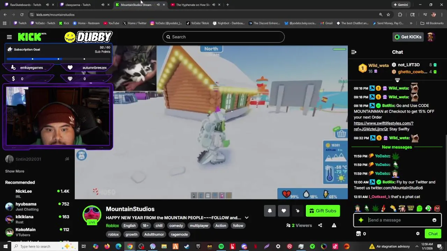447x251 pixels.
Task: Open the All Bookmarks folder
Action: point(432,23)
